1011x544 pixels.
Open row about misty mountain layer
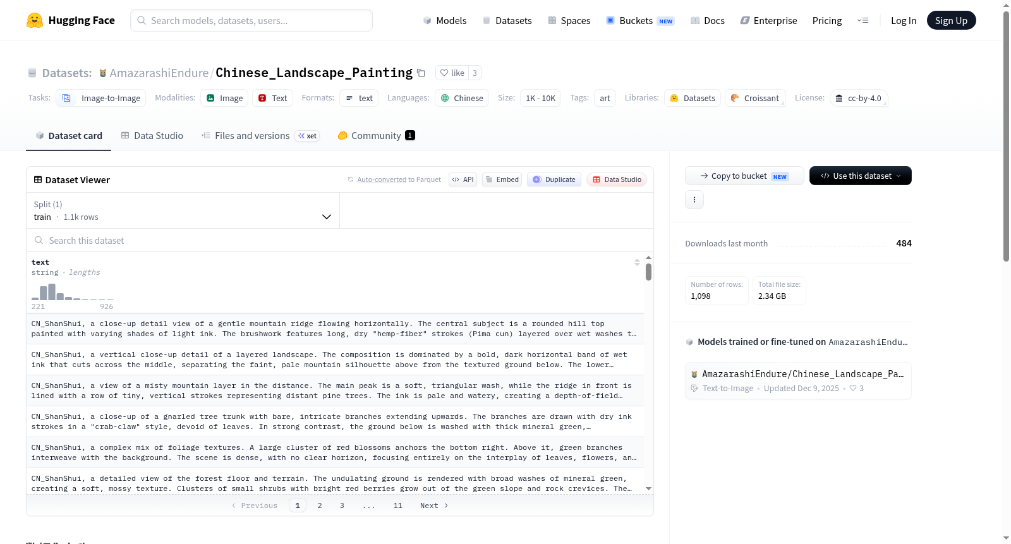[335, 390]
